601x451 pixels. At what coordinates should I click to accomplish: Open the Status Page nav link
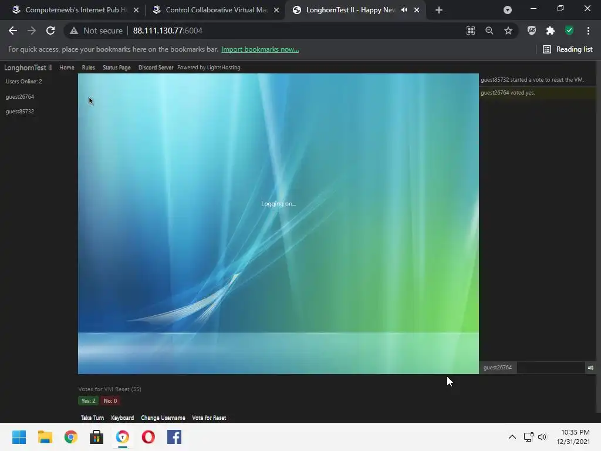coord(117,68)
